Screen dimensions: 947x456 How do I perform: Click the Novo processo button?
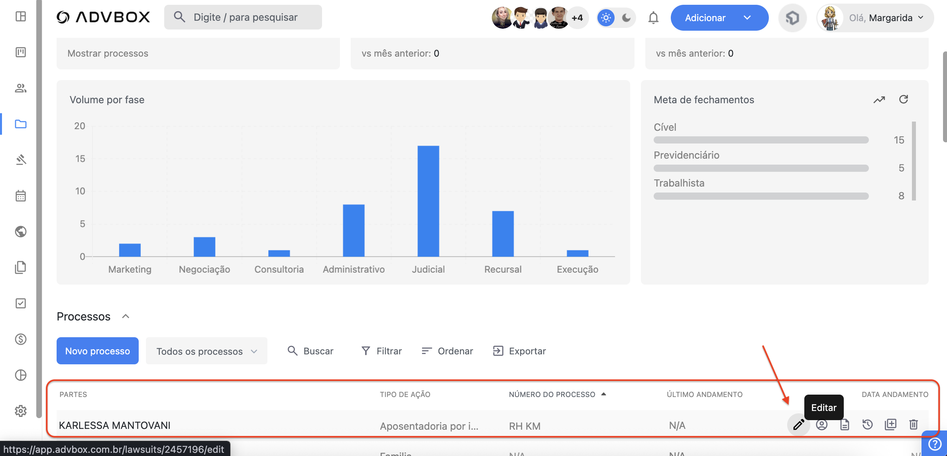pos(98,351)
